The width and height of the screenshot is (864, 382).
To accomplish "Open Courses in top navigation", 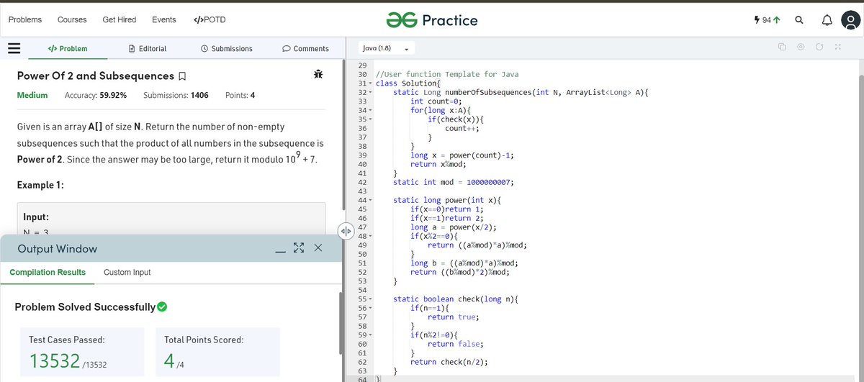I will point(72,20).
